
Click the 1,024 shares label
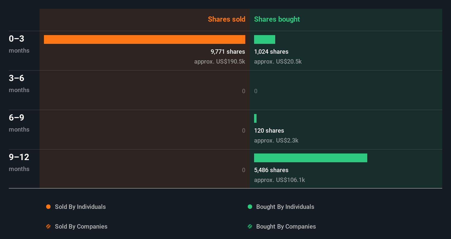[271, 52]
